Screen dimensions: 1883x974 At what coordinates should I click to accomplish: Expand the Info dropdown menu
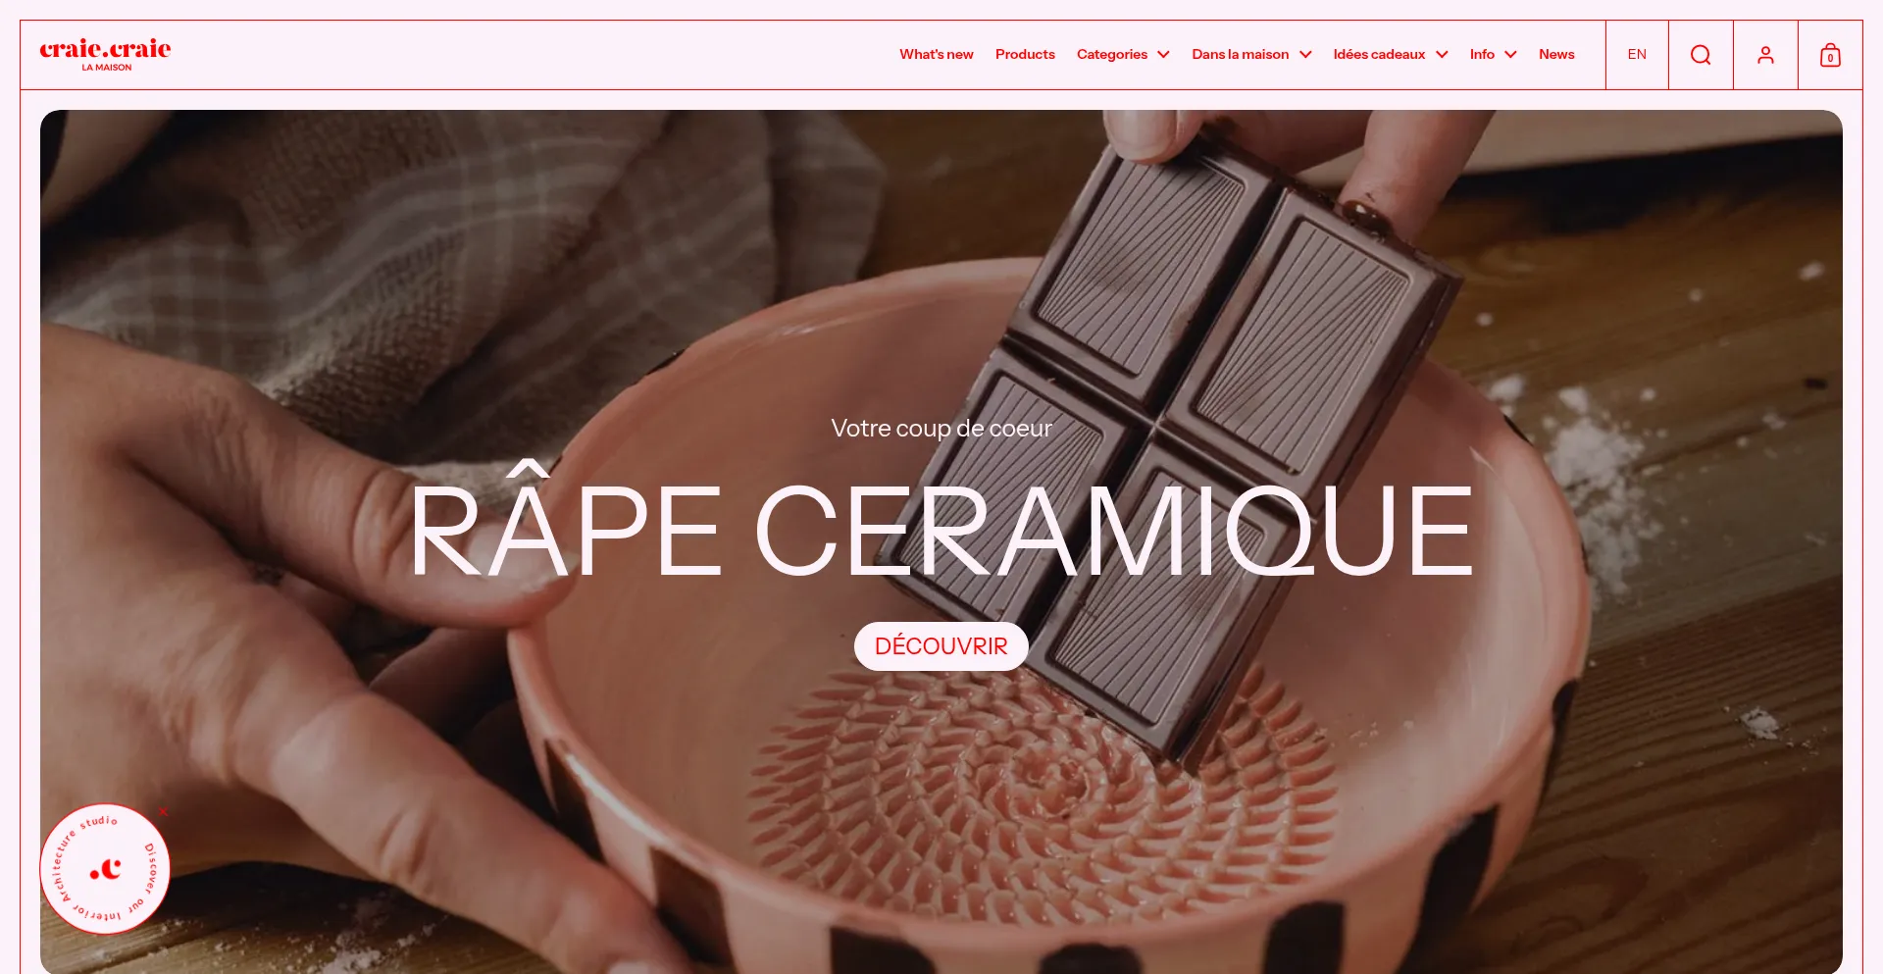pyautogui.click(x=1493, y=55)
